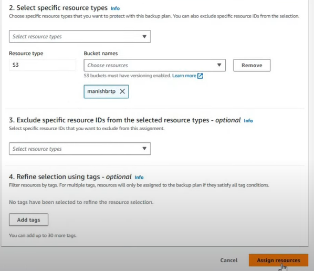The image size is (314, 271).
Task: Select the manishbrtp bucket tag label
Action: 101,91
